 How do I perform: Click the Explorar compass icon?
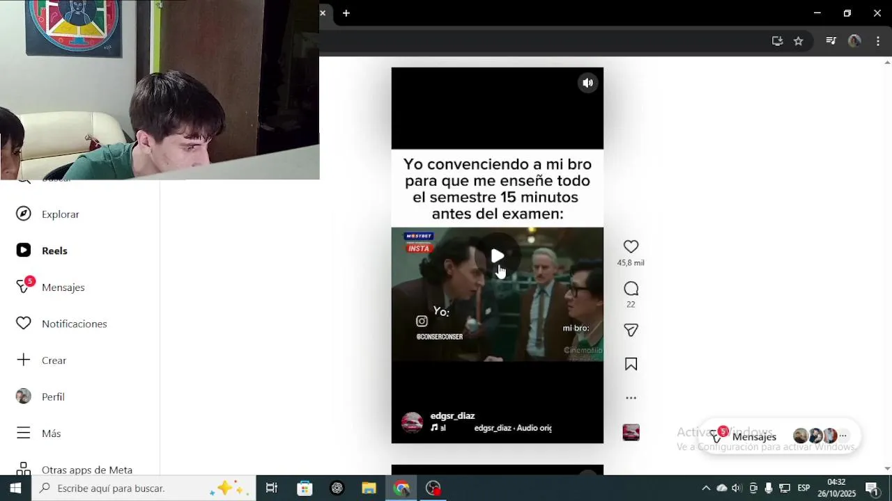click(24, 214)
